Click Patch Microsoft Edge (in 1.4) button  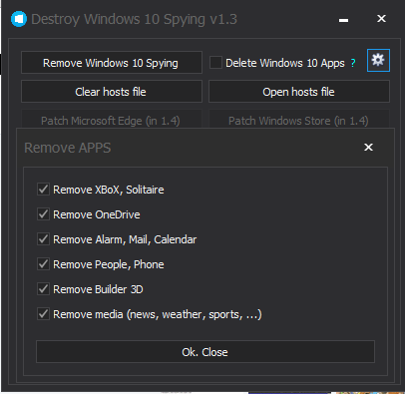click(112, 120)
